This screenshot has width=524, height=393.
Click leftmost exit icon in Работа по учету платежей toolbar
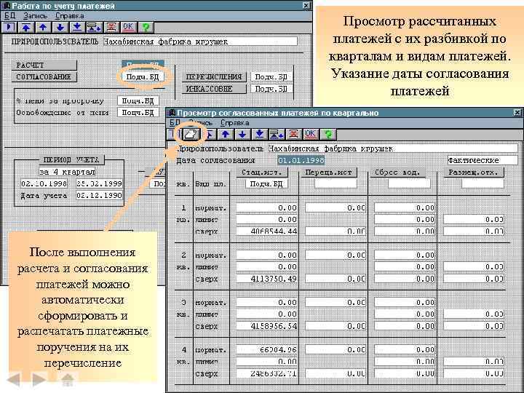point(9,27)
